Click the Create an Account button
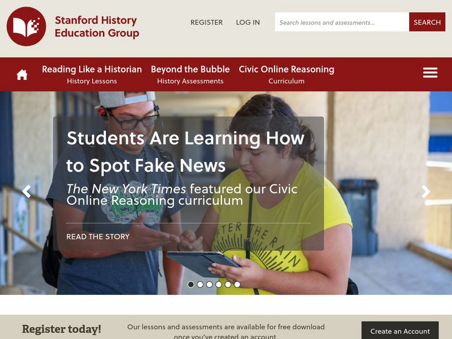 [x=400, y=331]
